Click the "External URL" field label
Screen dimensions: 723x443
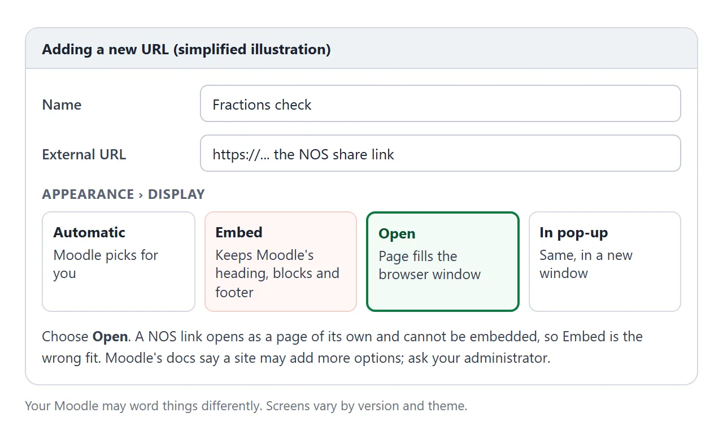84,154
